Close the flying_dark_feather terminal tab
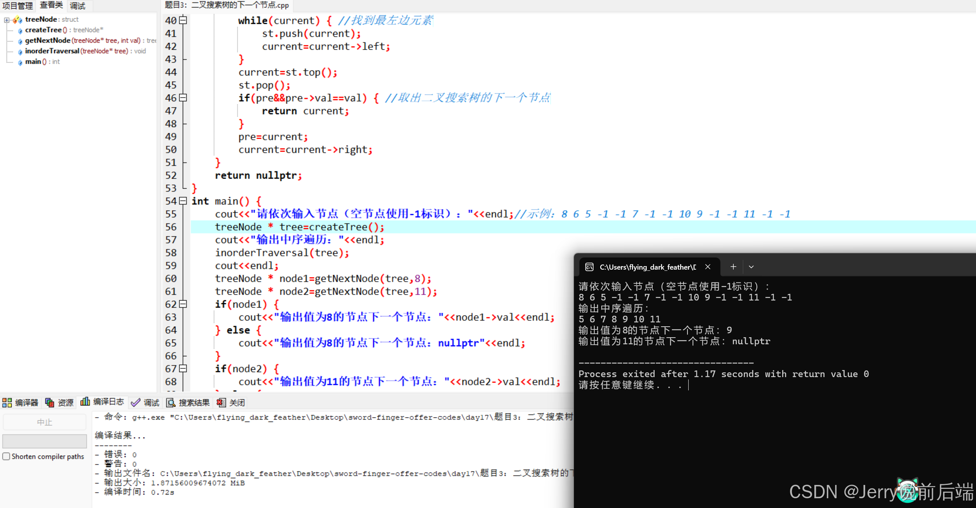Image resolution: width=976 pixels, height=508 pixels. [x=708, y=267]
